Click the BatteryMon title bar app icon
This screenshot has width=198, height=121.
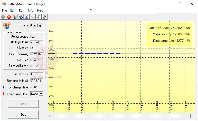(x=4, y=4)
